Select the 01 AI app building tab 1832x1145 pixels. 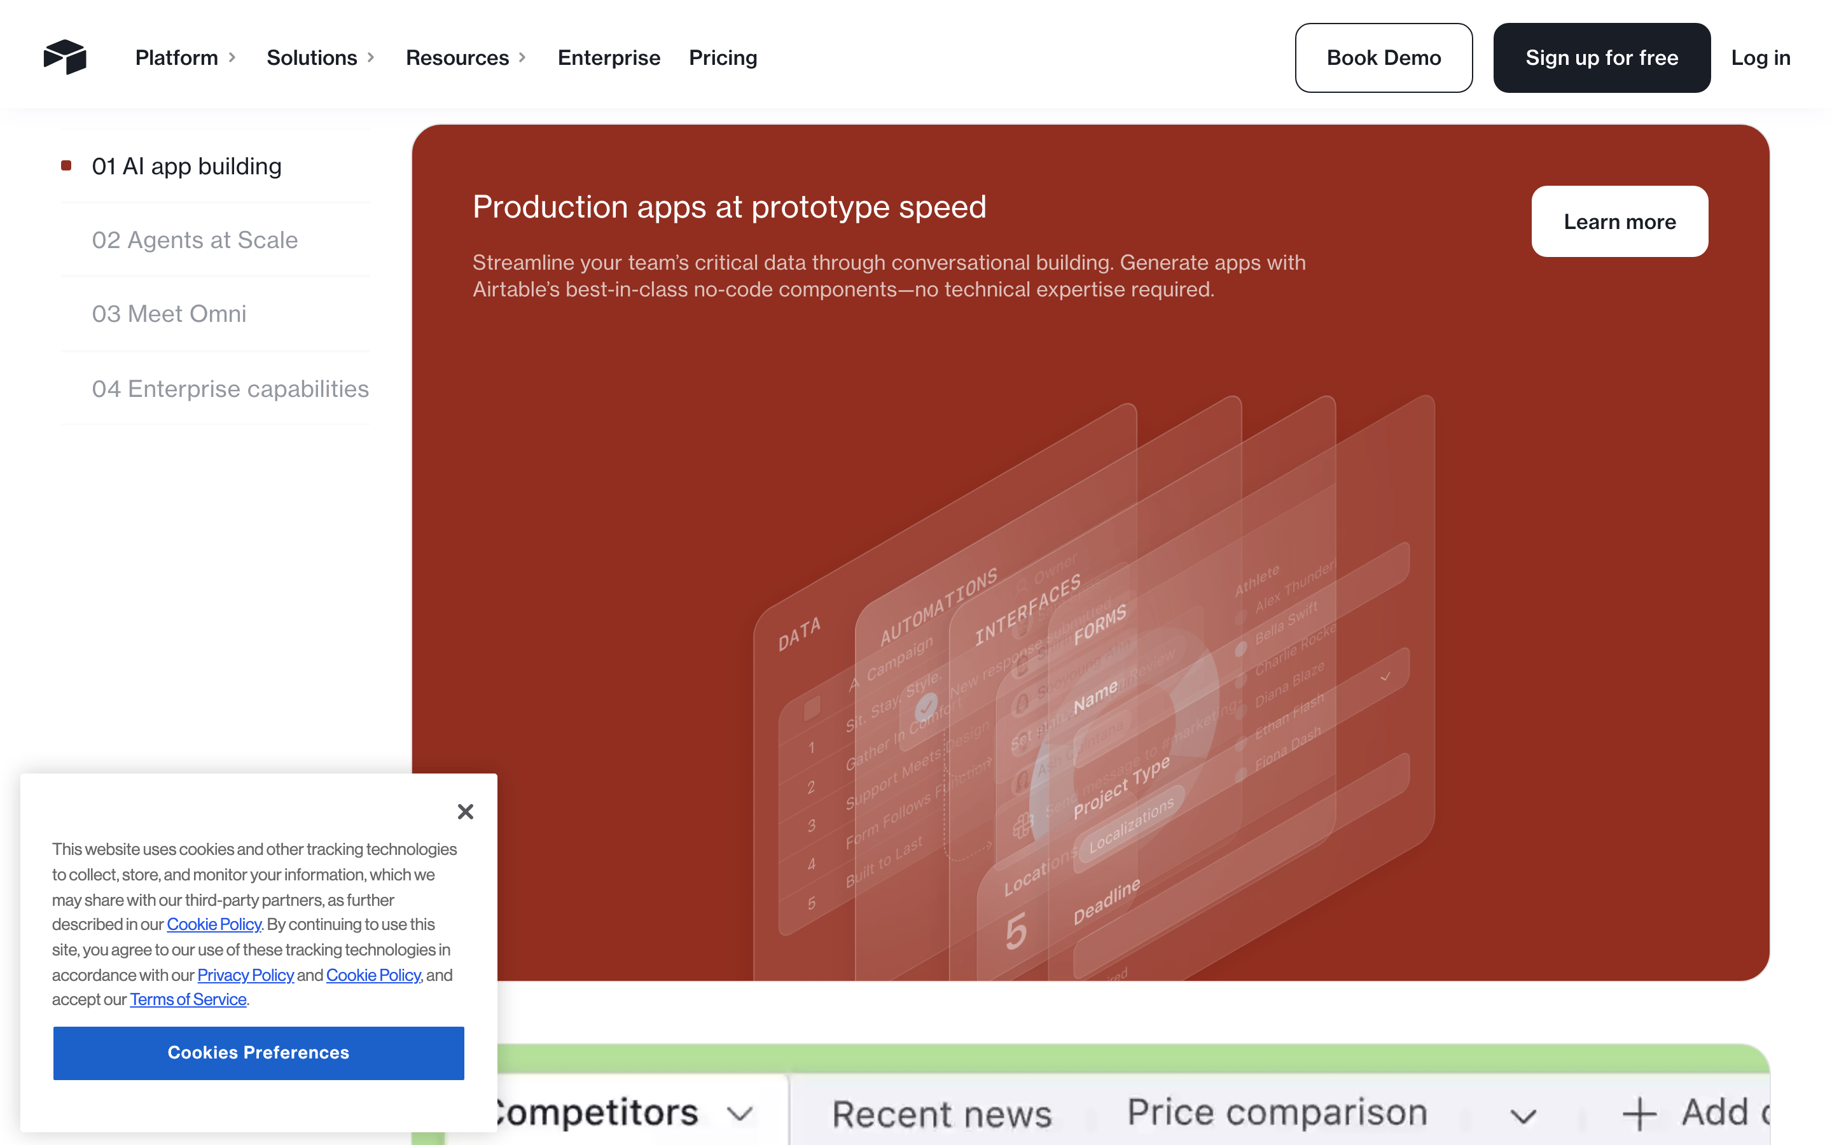(x=215, y=166)
